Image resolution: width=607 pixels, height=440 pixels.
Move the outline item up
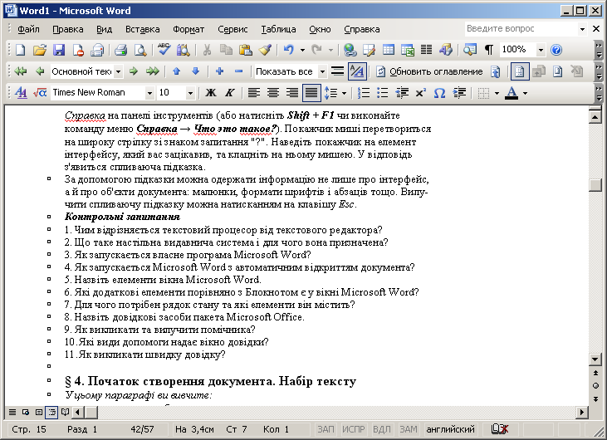pyautogui.click(x=177, y=71)
